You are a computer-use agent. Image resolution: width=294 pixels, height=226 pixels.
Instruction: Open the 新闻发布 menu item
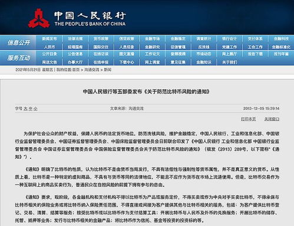point(49,39)
